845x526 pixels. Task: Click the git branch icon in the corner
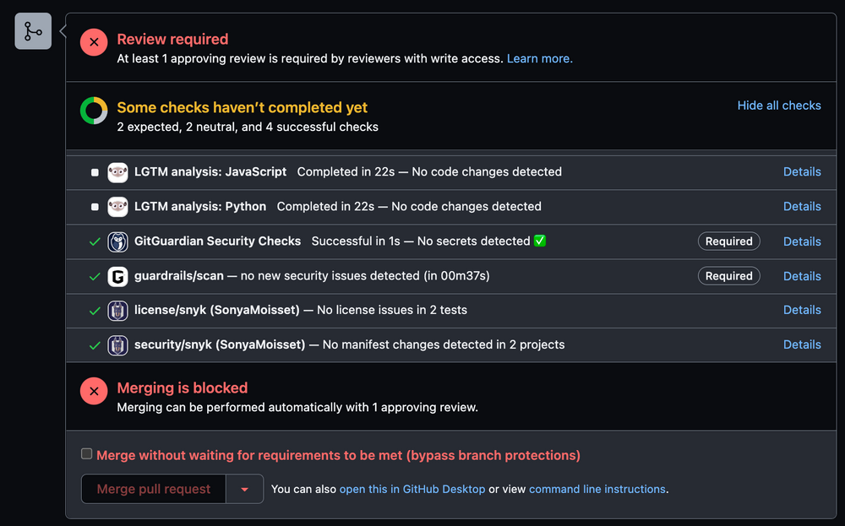[32, 30]
